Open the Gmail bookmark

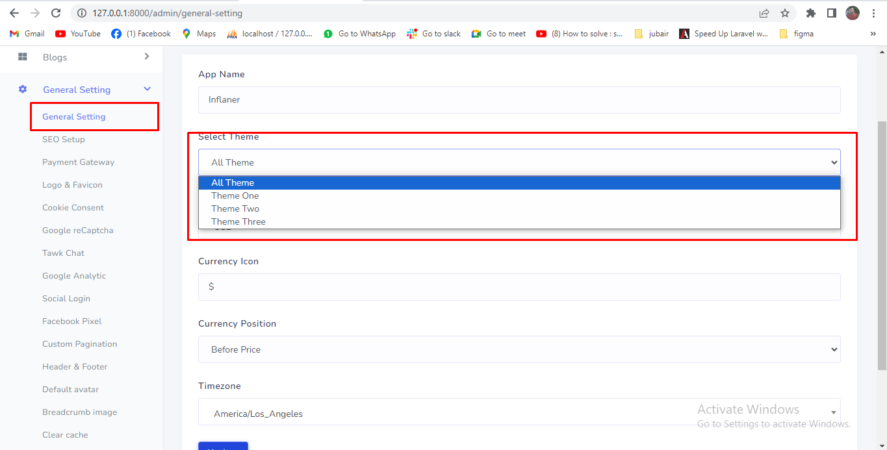click(27, 34)
